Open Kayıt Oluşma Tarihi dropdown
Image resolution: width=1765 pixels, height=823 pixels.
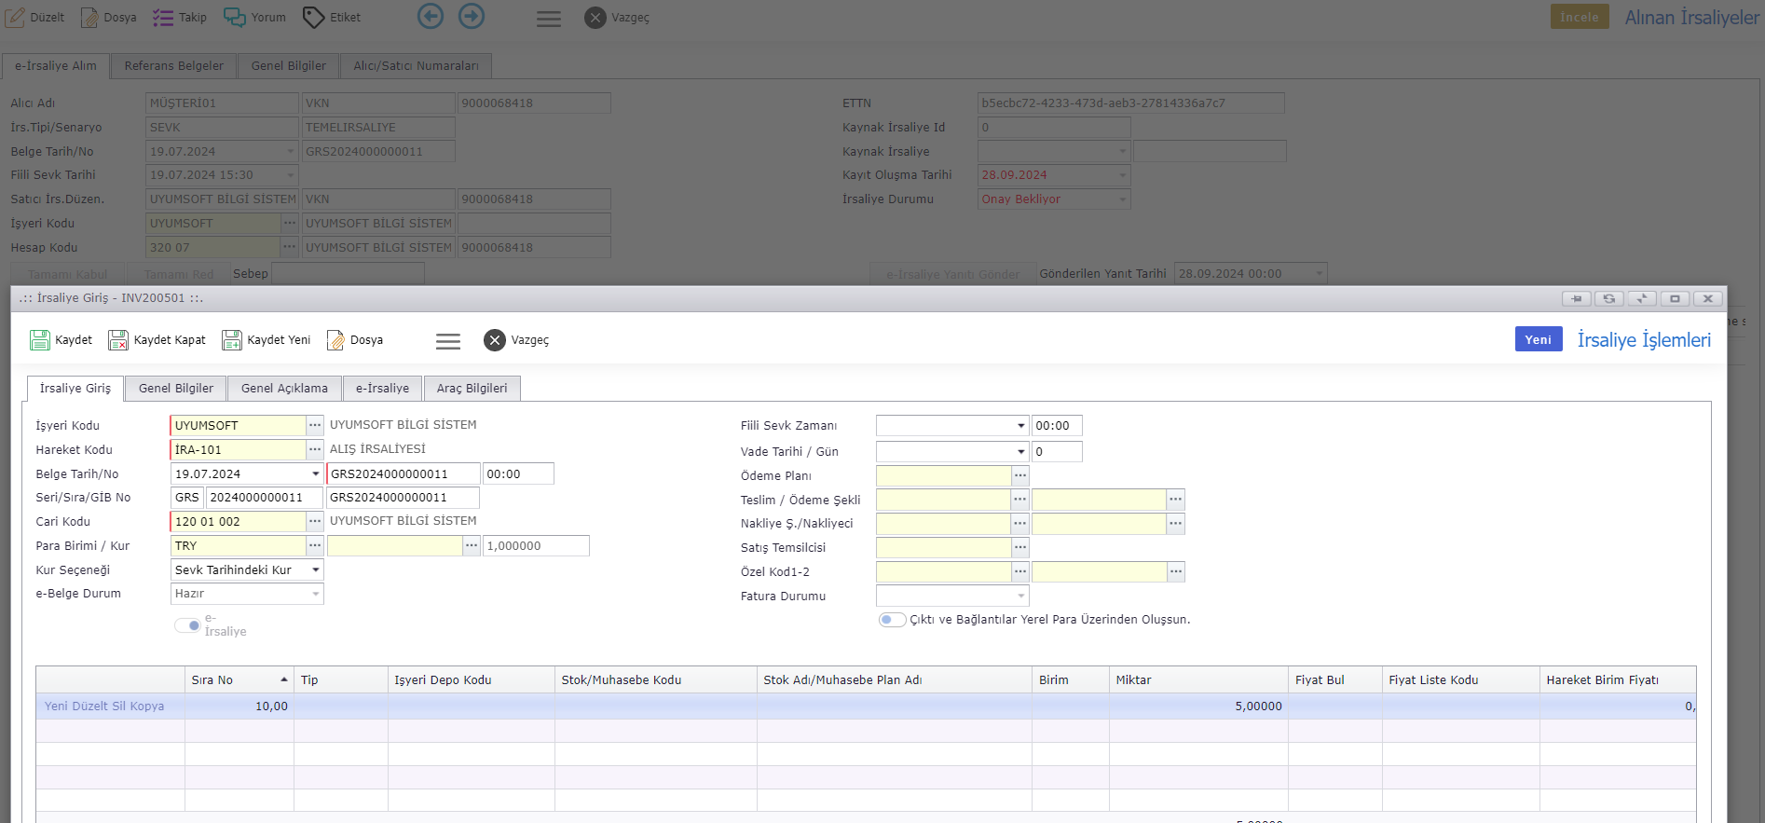pyautogui.click(x=1123, y=174)
